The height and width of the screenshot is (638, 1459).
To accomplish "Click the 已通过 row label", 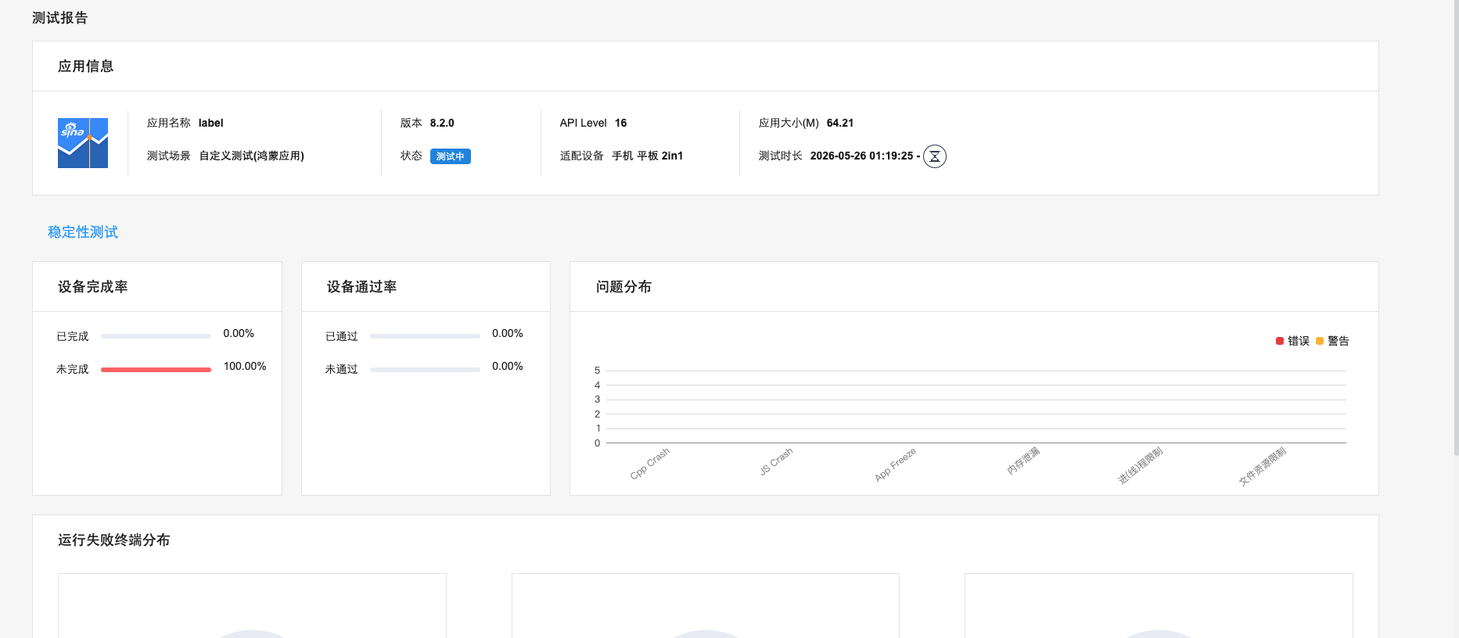I will [x=342, y=336].
